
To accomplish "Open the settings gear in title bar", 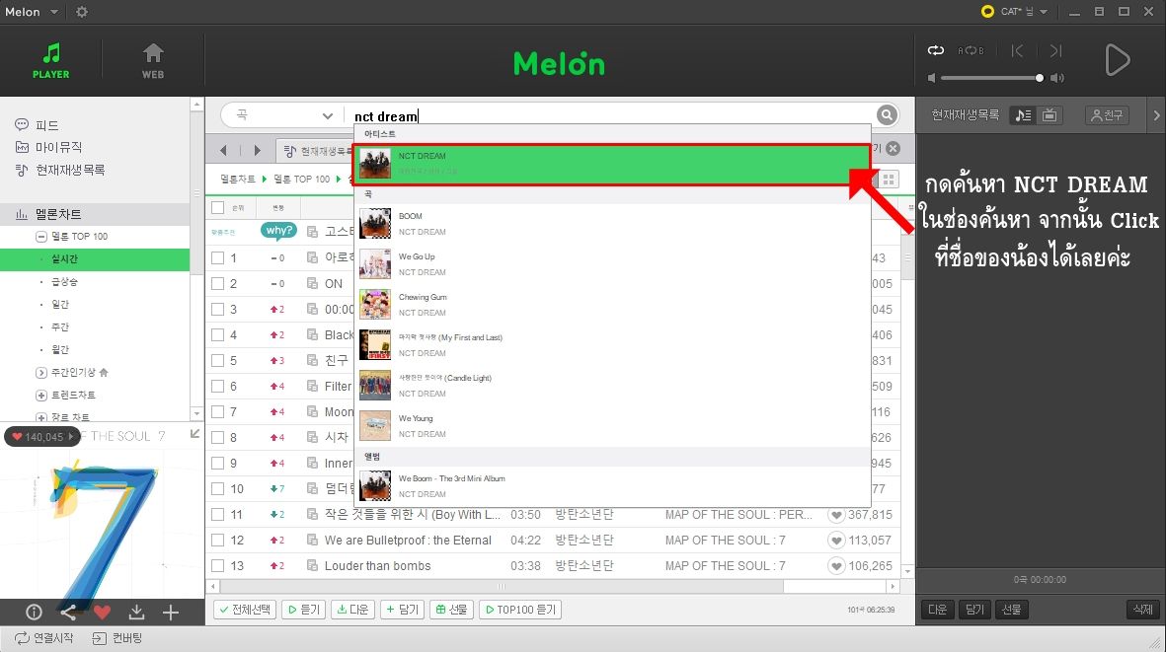I will (x=82, y=12).
